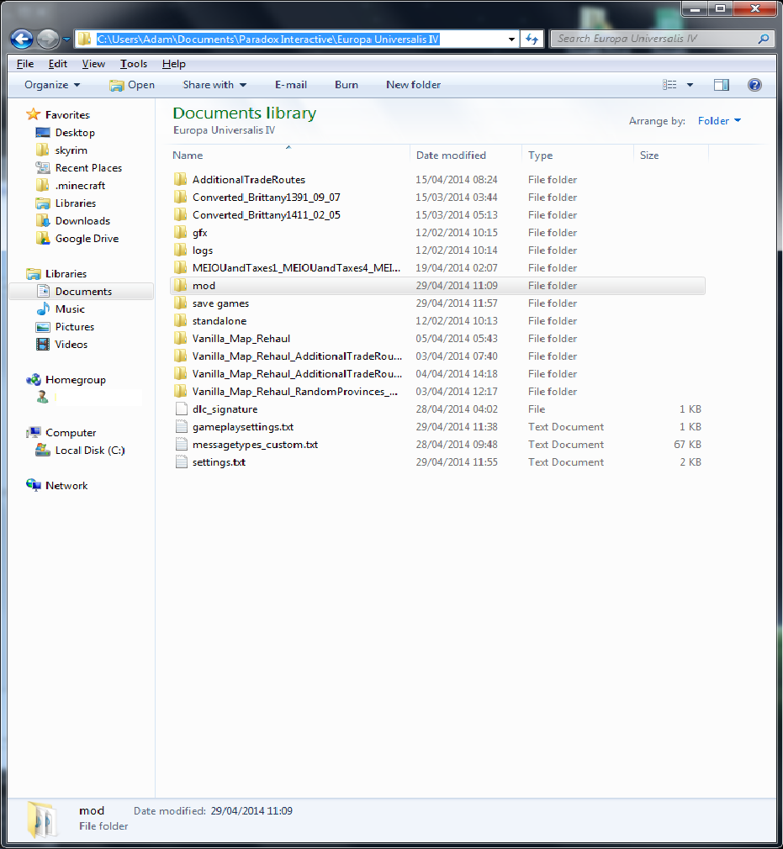
Task: Select the messagetypes_custom.txt file icon
Action: pos(182,445)
